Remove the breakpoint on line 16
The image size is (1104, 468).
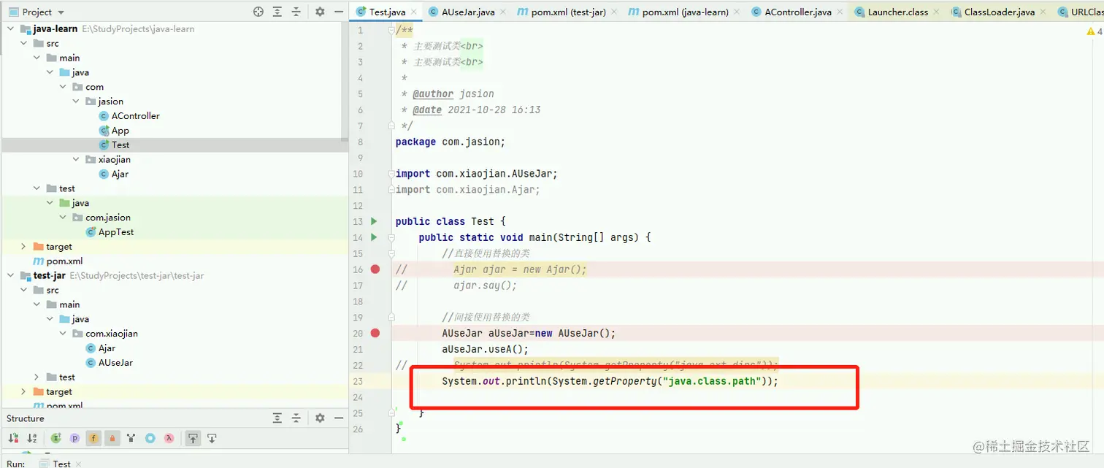[x=375, y=269]
